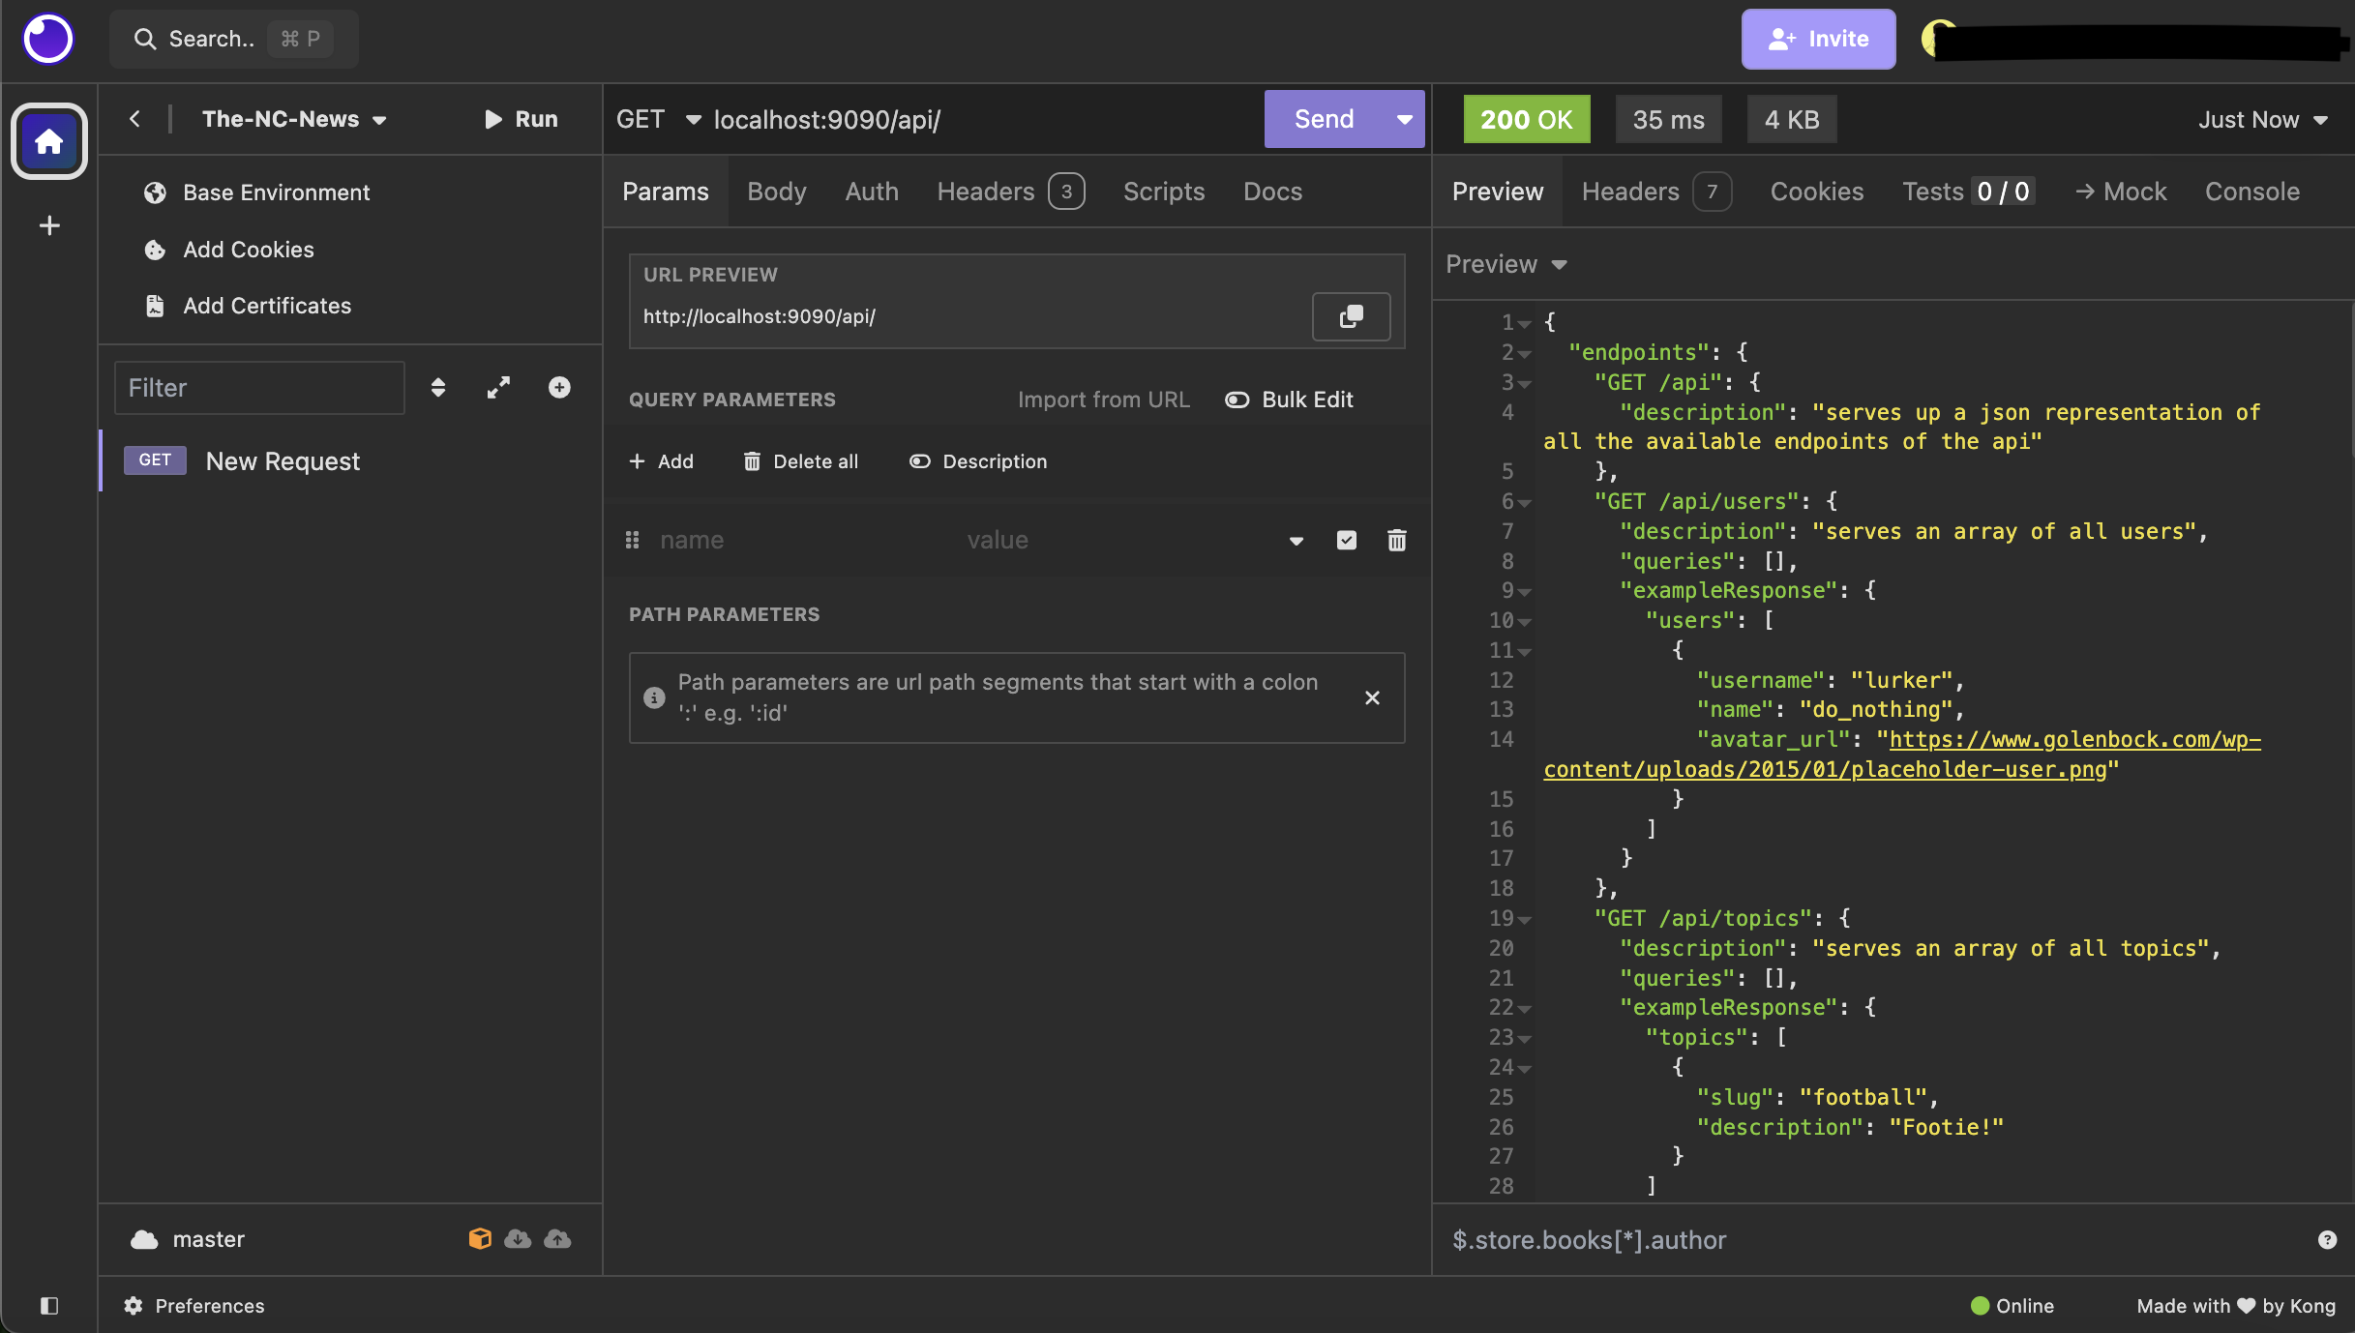Click the cloud push upload icon

pos(558,1239)
